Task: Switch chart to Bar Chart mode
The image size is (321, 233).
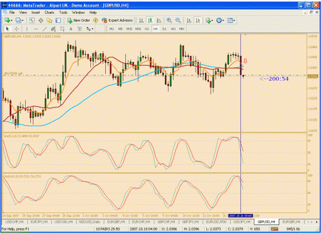Action: coord(141,20)
